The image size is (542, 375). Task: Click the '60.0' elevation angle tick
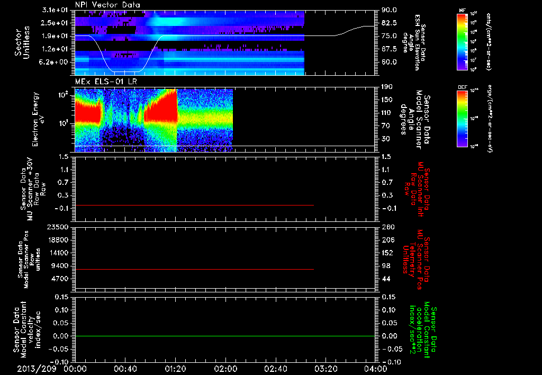[389, 62]
